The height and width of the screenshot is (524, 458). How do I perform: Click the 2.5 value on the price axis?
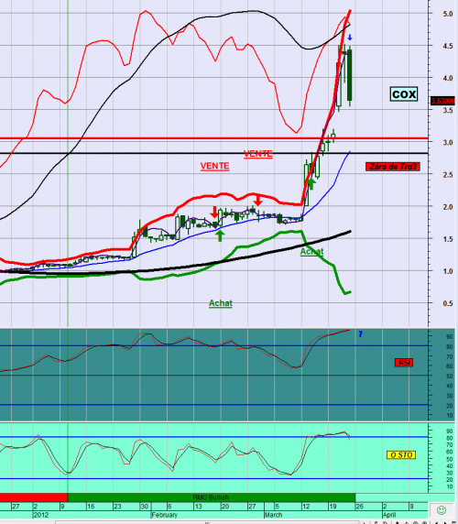447,175
